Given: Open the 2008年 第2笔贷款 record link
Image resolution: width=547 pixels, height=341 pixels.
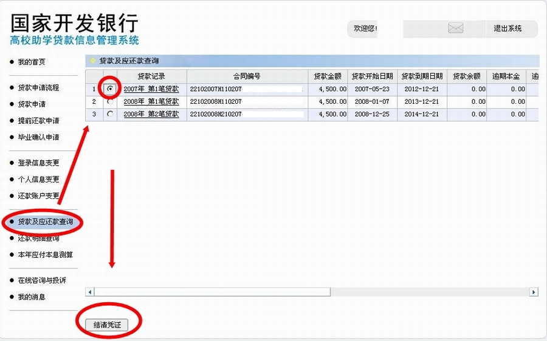Looking at the screenshot, I should (x=151, y=114).
